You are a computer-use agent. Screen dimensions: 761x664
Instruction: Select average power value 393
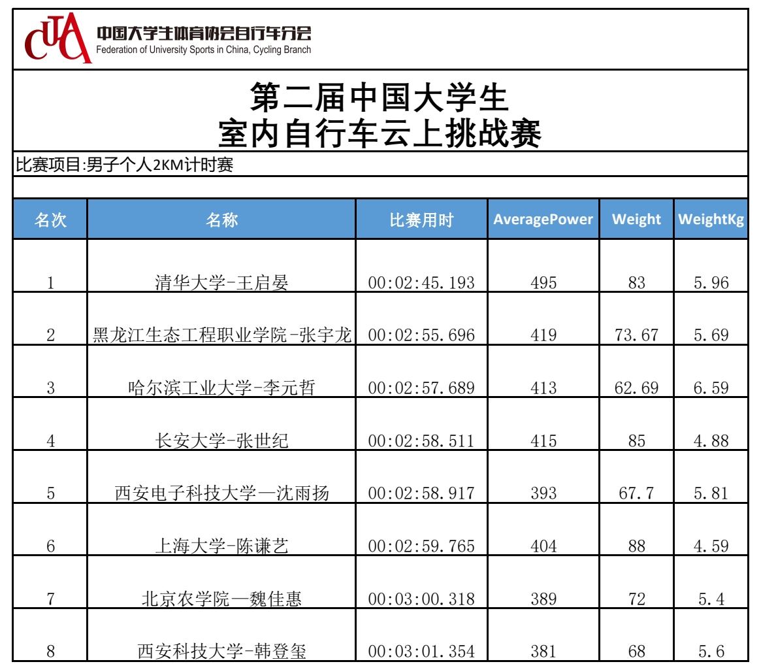tap(543, 493)
